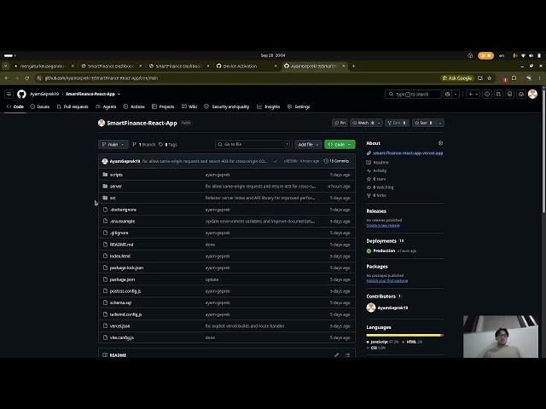546x409 pixels.
Task: Open the Insights tab
Action: pos(269,107)
